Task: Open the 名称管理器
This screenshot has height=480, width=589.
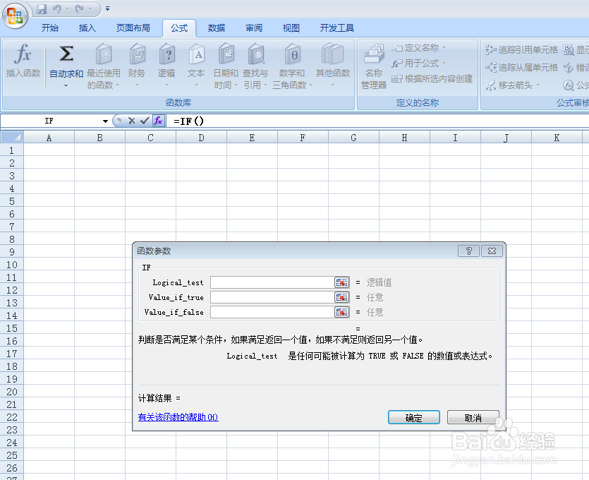Action: tap(374, 67)
